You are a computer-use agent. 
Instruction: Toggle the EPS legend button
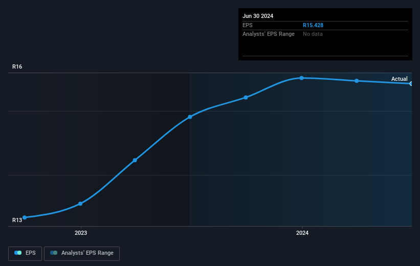(x=25, y=253)
